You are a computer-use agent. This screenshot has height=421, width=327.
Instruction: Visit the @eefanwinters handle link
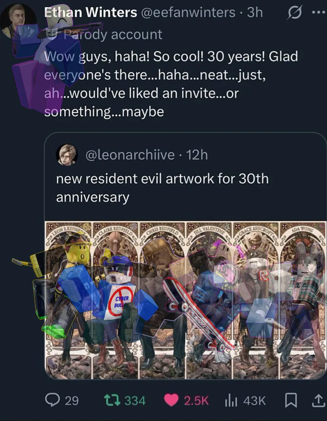[x=188, y=12]
